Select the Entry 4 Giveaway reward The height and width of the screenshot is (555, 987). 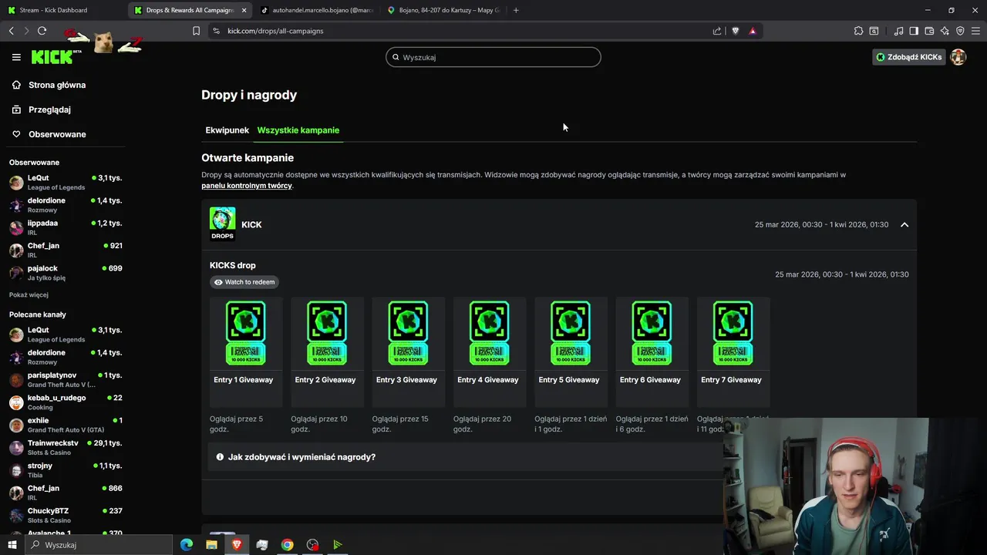(x=490, y=352)
